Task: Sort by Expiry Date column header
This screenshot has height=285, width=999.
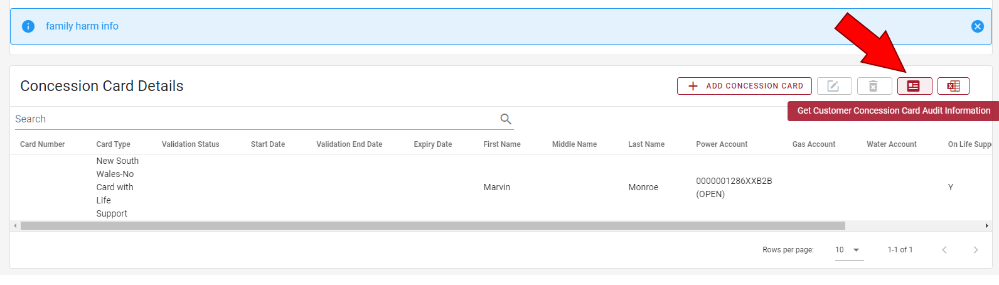Action: point(432,144)
